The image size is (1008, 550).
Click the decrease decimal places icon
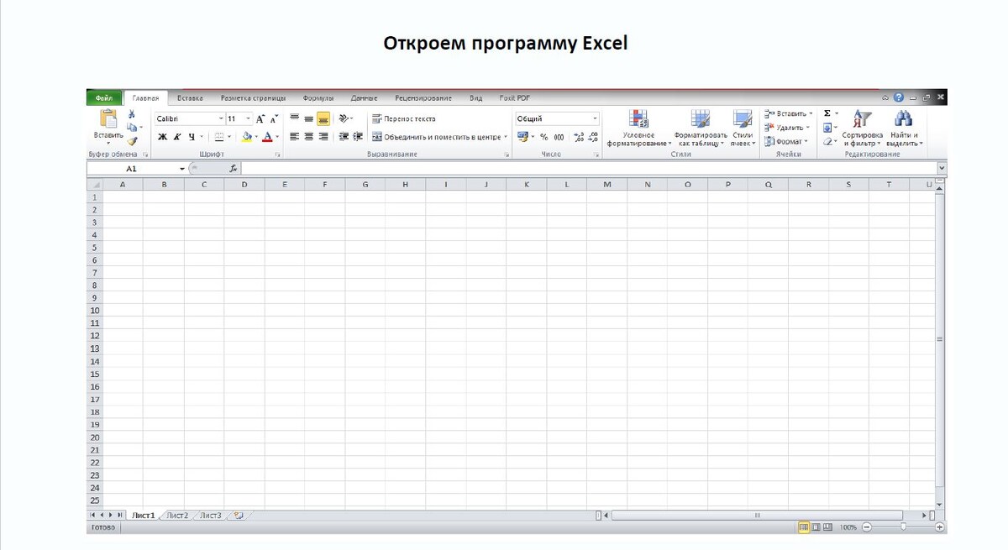point(593,137)
